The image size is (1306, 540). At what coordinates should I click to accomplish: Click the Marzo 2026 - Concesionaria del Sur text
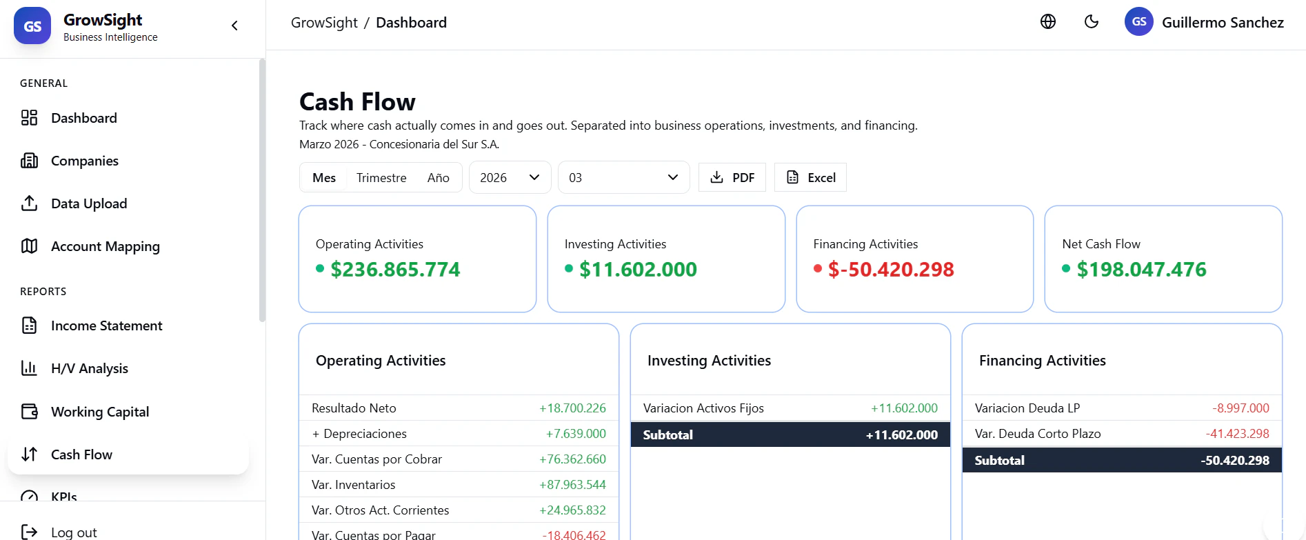tap(399, 144)
